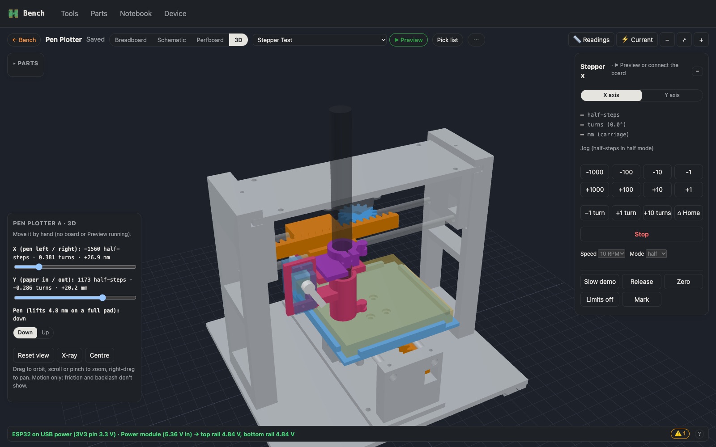Image resolution: width=716 pixels, height=447 pixels.
Task: Adjust the X pen left/right slider
Action: click(x=75, y=267)
